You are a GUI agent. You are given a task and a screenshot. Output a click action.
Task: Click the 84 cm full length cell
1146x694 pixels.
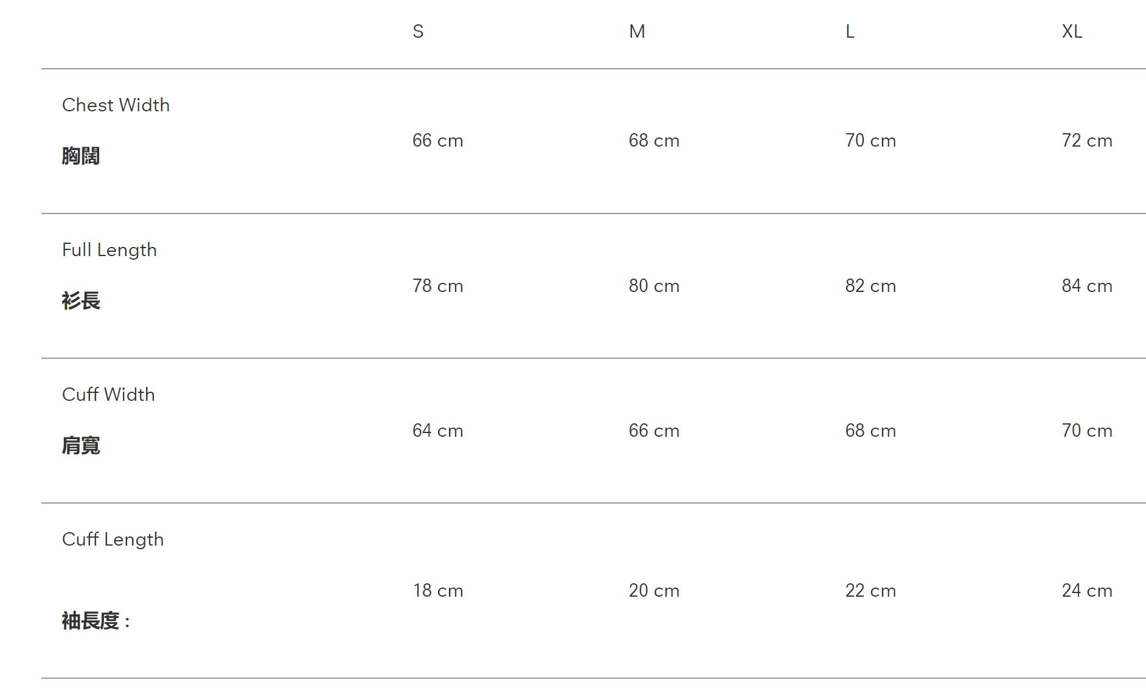(1086, 286)
